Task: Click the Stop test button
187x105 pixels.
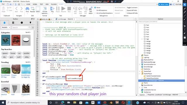Action: (x=69, y=9)
